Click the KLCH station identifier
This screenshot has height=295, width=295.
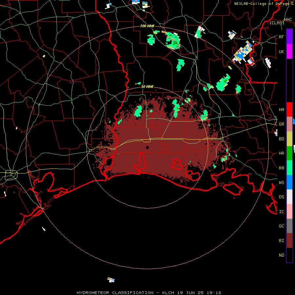[168, 293]
